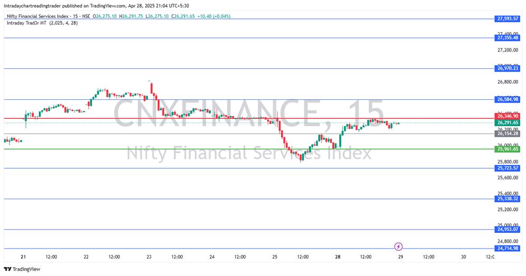This screenshot has height=276, width=526.
Task: Click the high value H26,291.75
Action: [x=131, y=16]
